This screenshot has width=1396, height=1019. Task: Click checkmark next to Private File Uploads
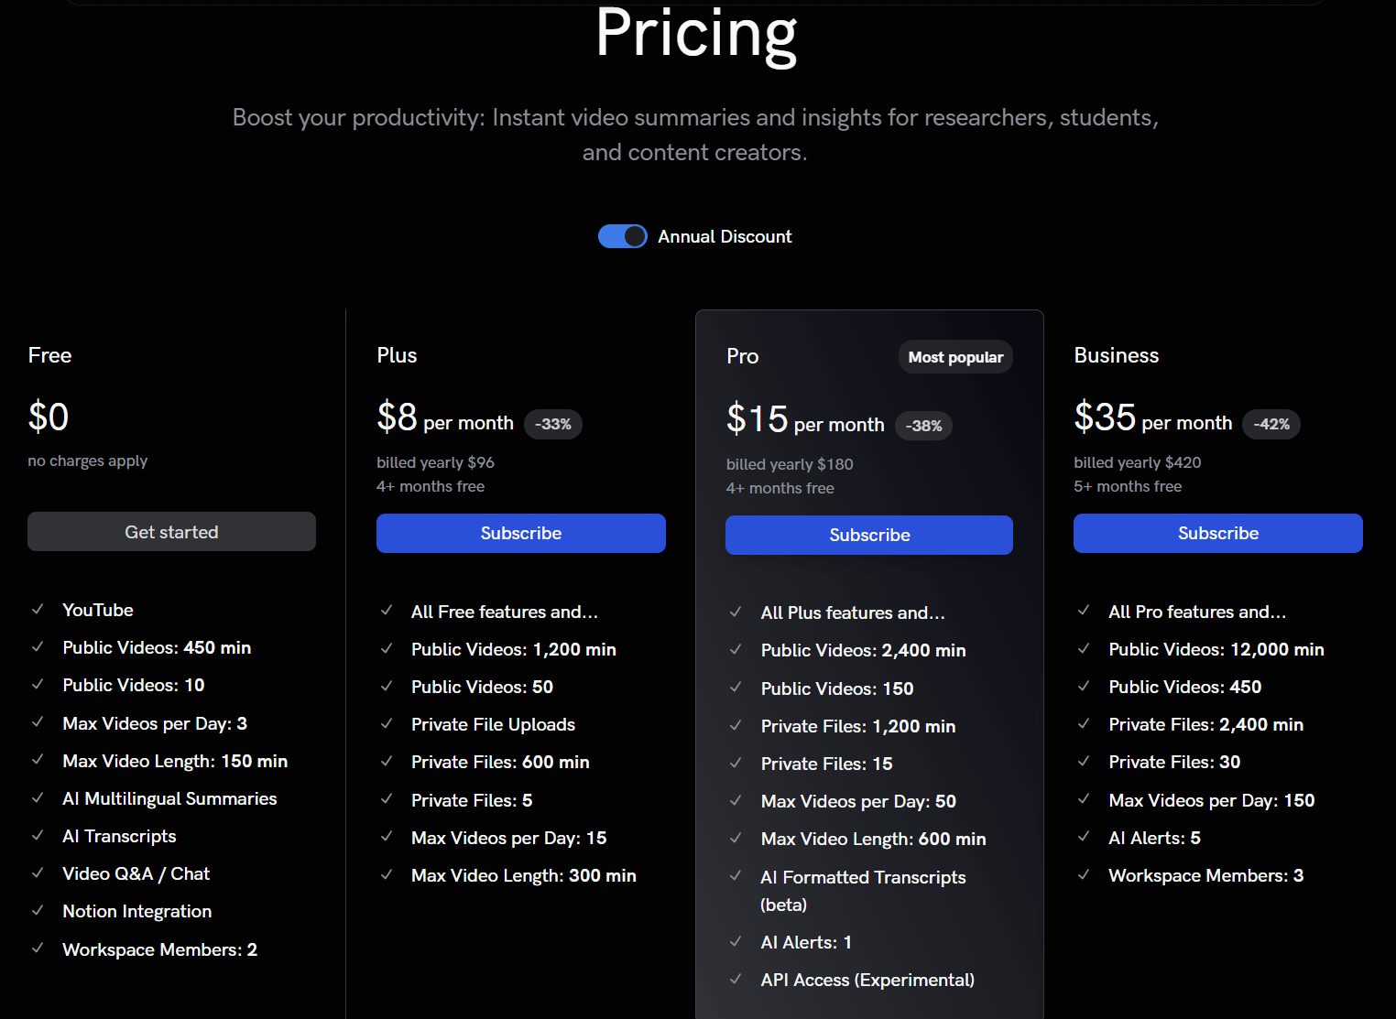tap(387, 723)
